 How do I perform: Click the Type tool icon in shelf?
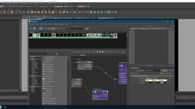tap(8, 12)
